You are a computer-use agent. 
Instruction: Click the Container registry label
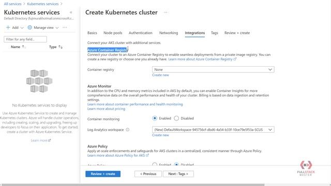tap(101, 70)
